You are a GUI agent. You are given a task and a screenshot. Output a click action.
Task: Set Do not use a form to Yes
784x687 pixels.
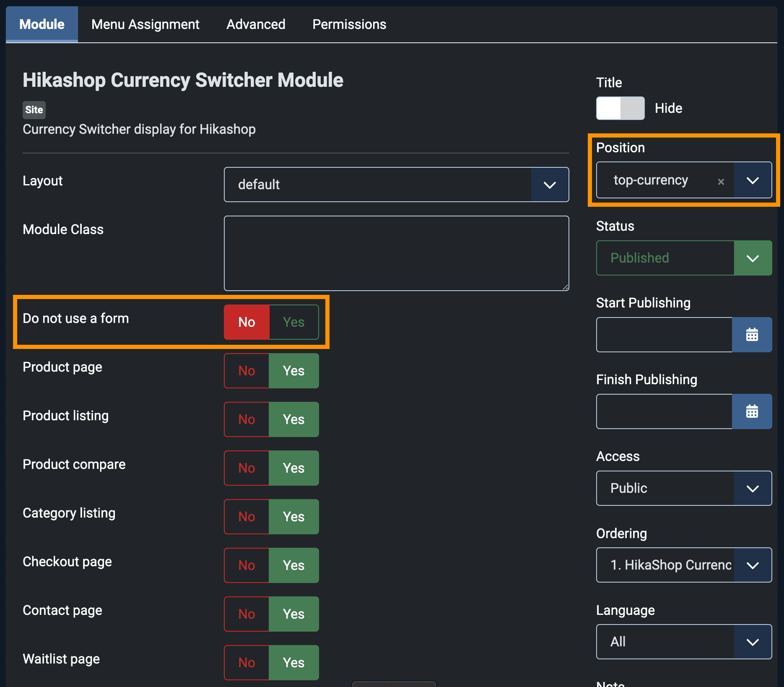tap(294, 322)
